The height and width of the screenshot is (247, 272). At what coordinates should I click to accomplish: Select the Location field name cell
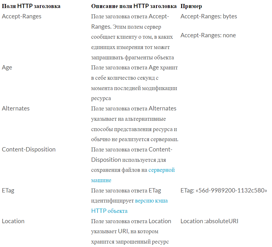13,221
